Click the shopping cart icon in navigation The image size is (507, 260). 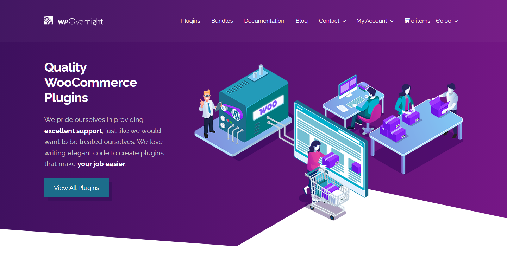click(x=407, y=21)
